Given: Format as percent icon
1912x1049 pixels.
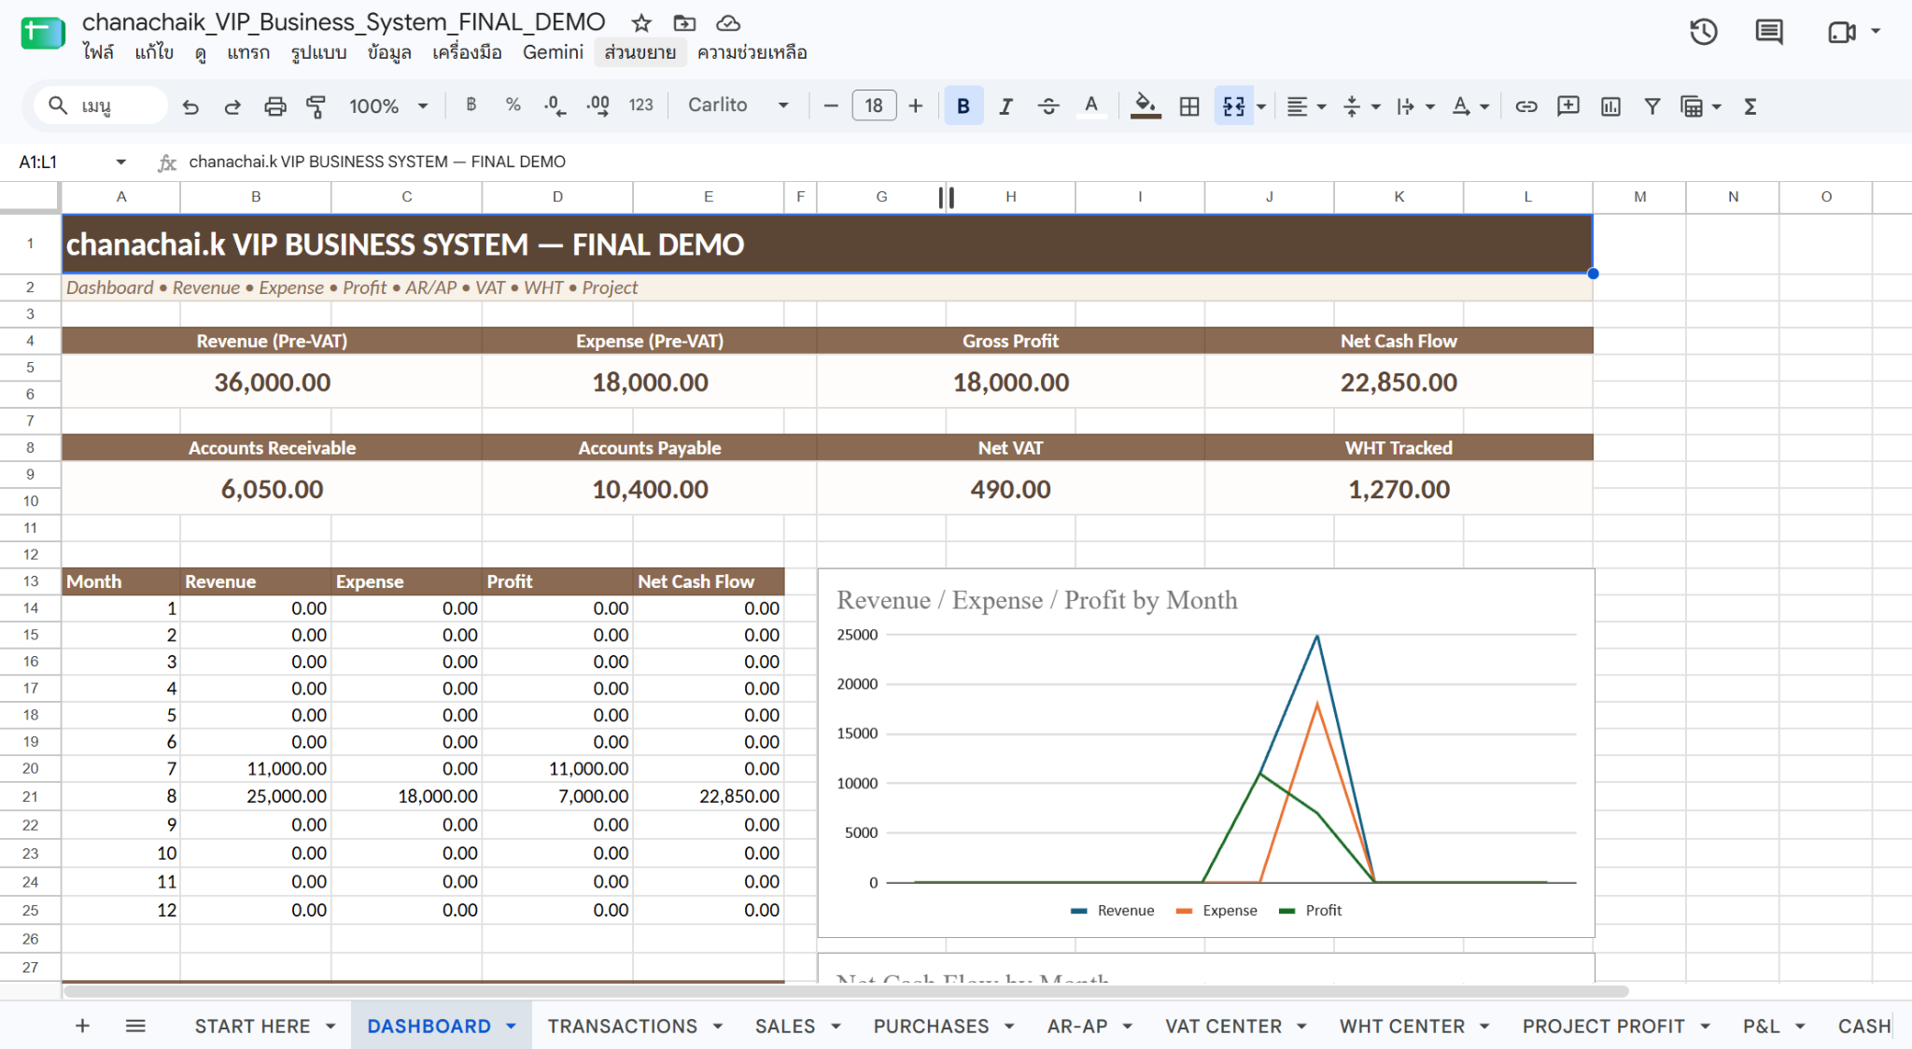Looking at the screenshot, I should (513, 105).
